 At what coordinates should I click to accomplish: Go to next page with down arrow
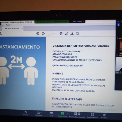(43, 34)
